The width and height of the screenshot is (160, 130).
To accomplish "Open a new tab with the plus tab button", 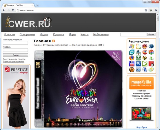I will click(x=37, y=5).
